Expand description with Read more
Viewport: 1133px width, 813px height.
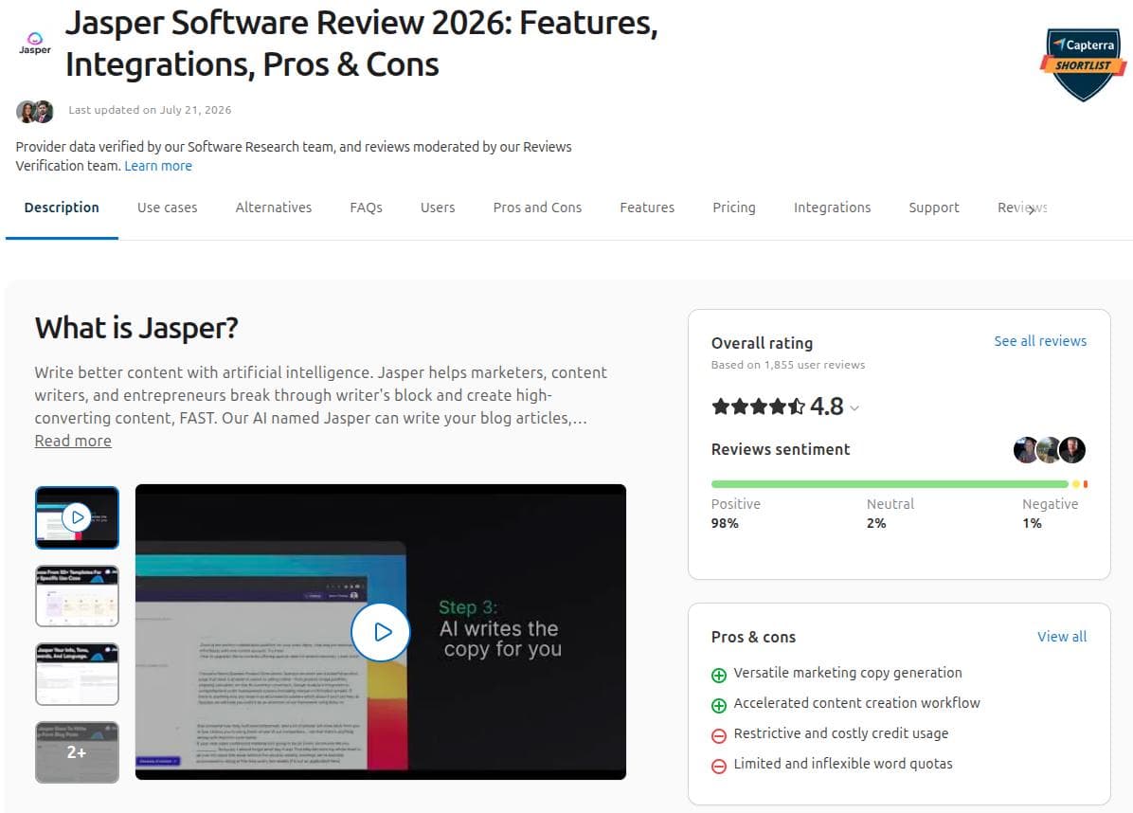click(x=73, y=441)
